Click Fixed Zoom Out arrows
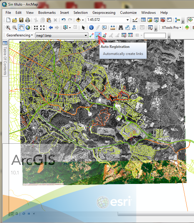Screen dimensions: 194x223 point(42,28)
